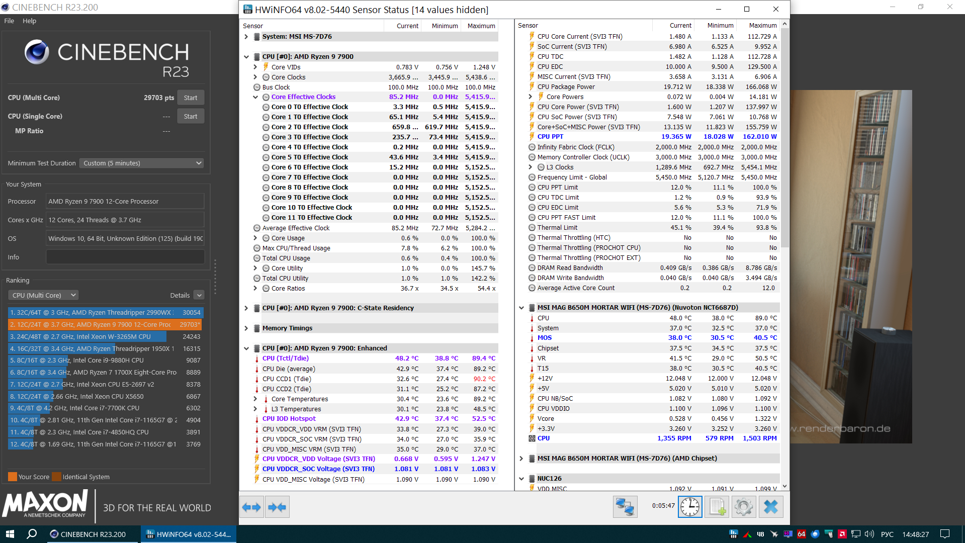Viewport: 965px width, 543px height.
Task: Click the red-green triangle tray icon
Action: click(747, 534)
